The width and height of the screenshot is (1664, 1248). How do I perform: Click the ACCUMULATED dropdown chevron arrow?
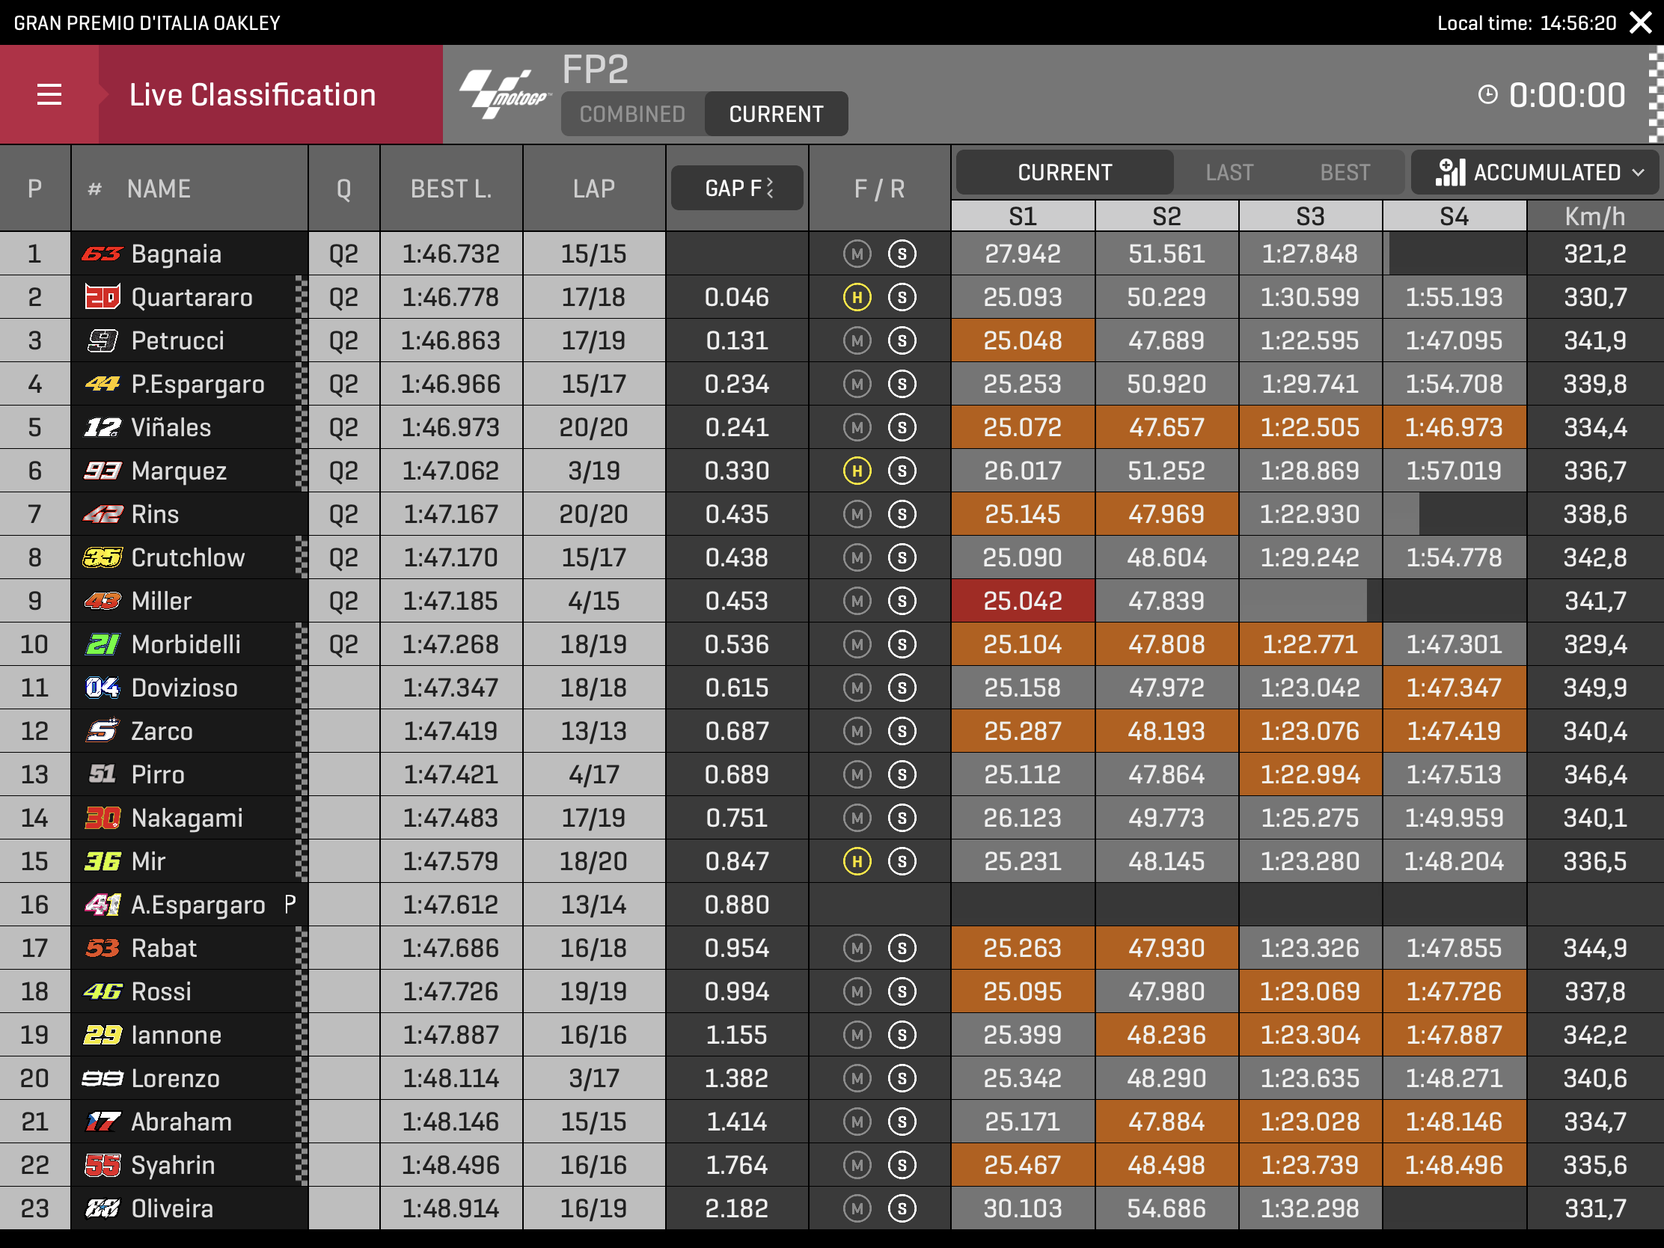[x=1639, y=172]
